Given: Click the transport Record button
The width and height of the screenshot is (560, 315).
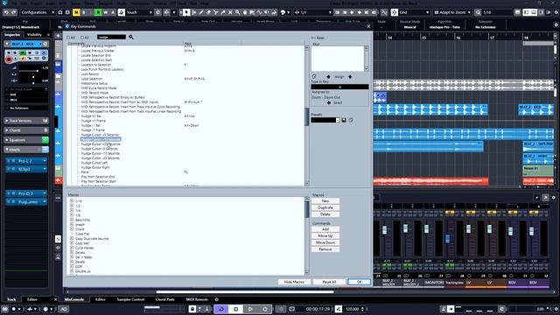Looking at the screenshot, I should click(264, 309).
